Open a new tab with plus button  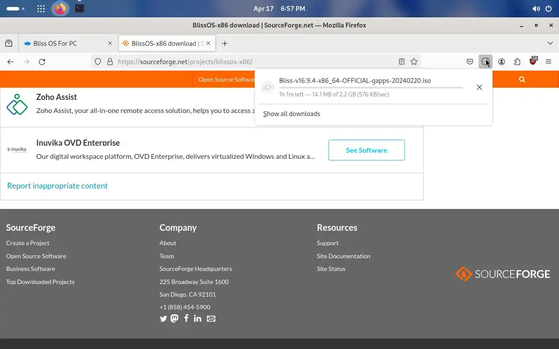[224, 43]
